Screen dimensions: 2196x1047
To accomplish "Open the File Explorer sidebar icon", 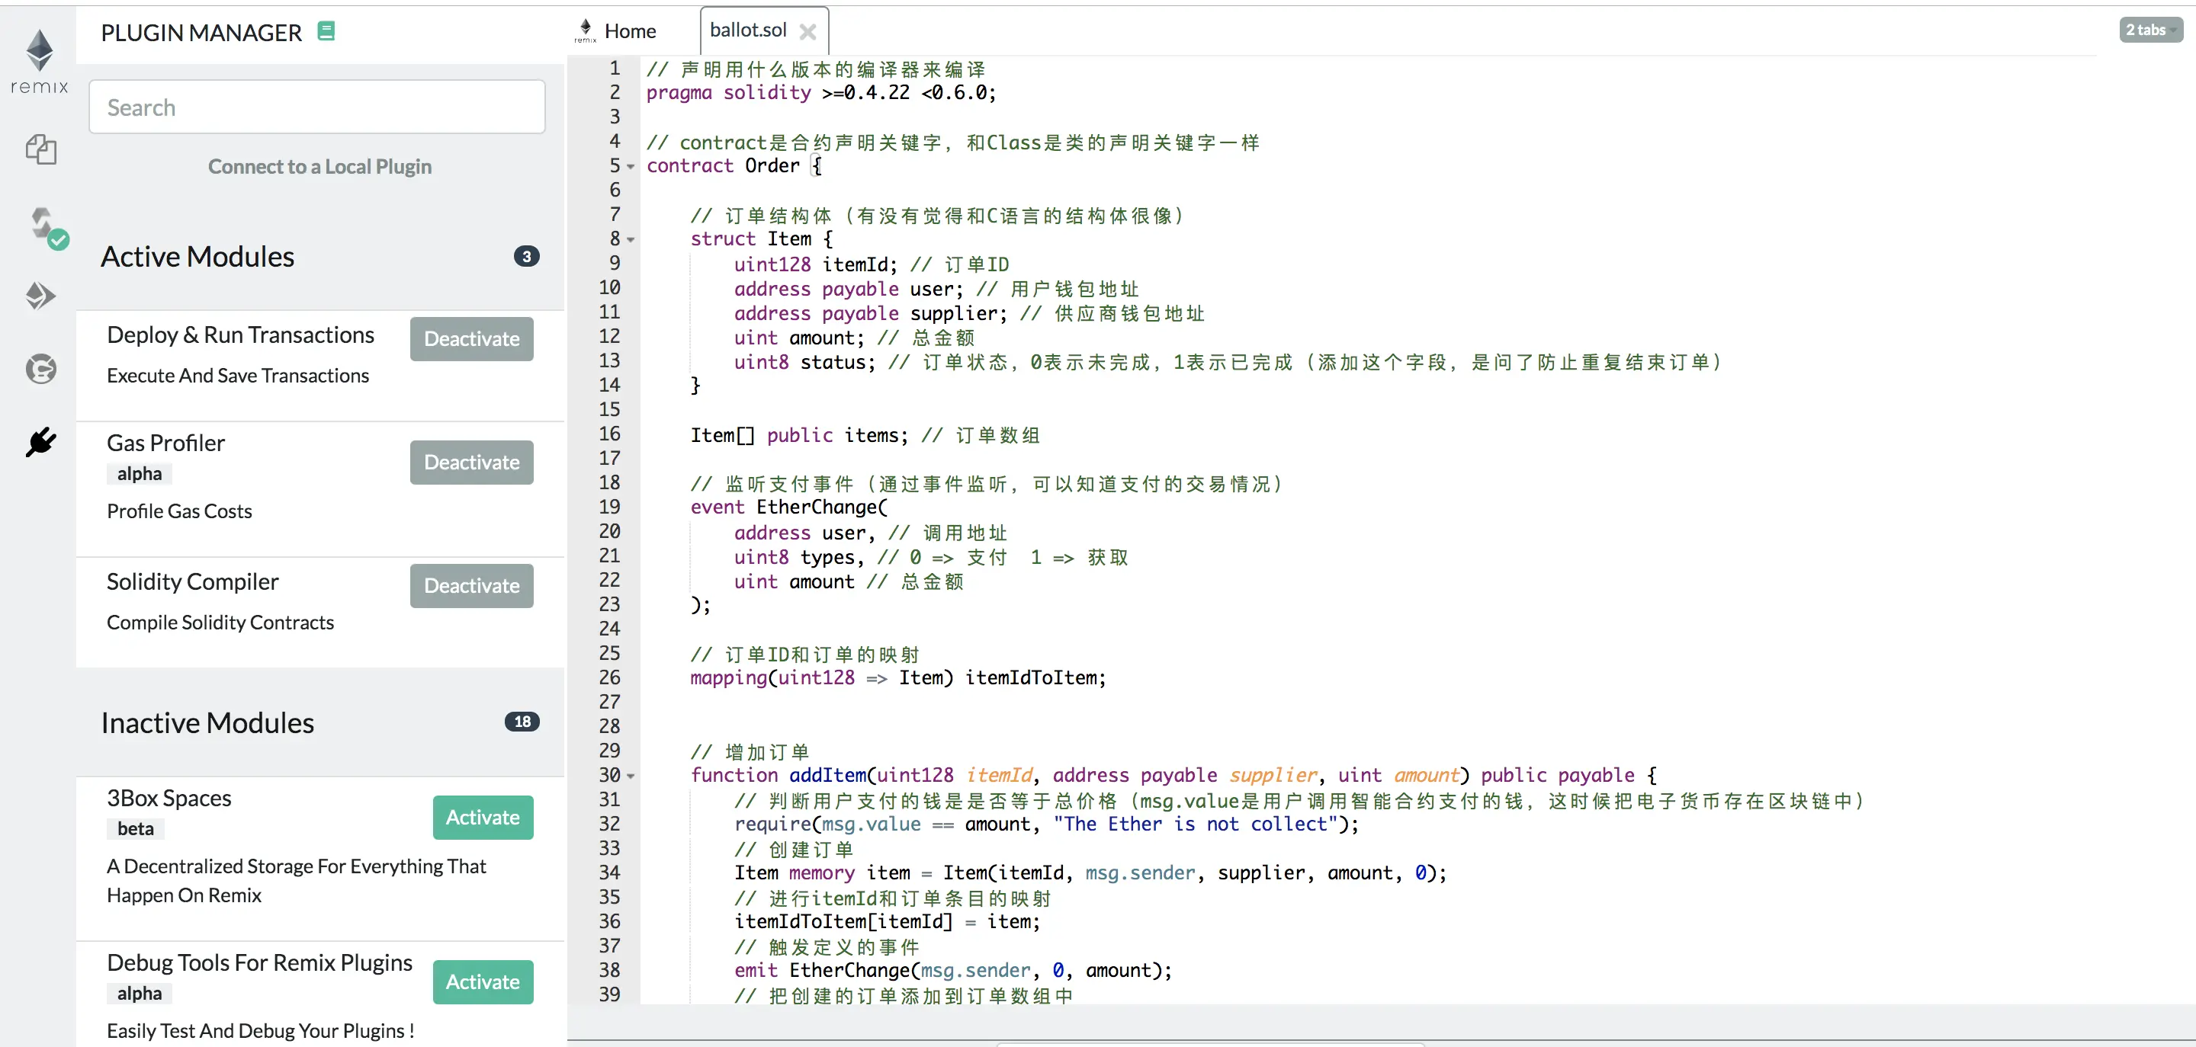I will pos(40,150).
